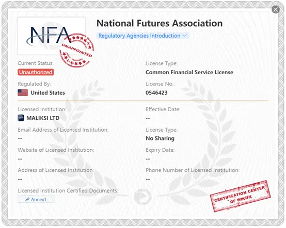The image size is (286, 228).
Task: Click the red UNAPPOINTED stamp
Action: click(77, 50)
